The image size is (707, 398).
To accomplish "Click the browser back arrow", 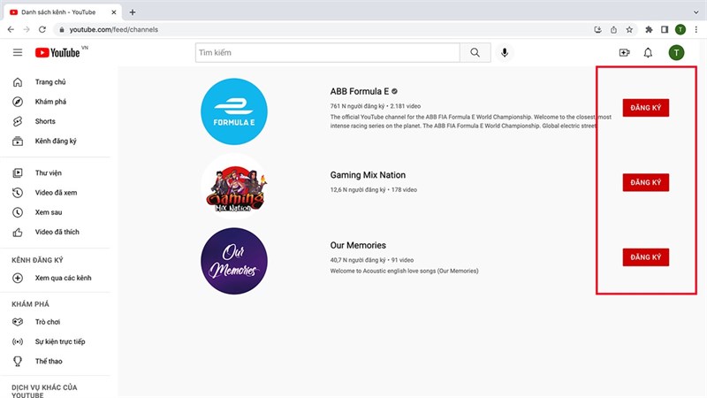I will pyautogui.click(x=11, y=29).
